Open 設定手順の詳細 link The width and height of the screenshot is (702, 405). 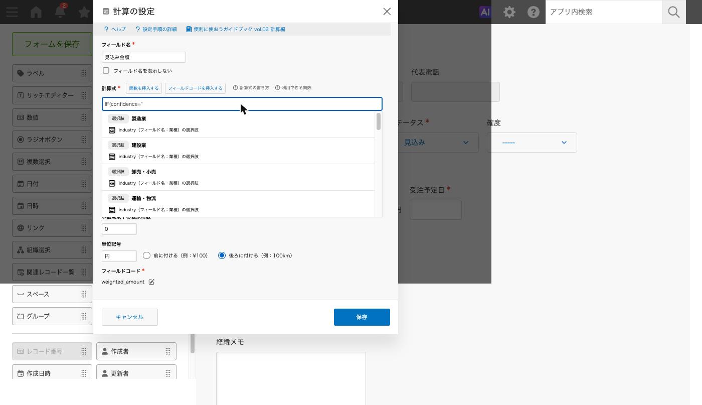point(156,29)
